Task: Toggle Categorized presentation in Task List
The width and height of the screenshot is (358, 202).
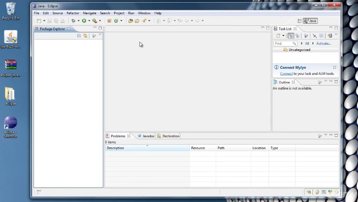Action: [x=291, y=36]
